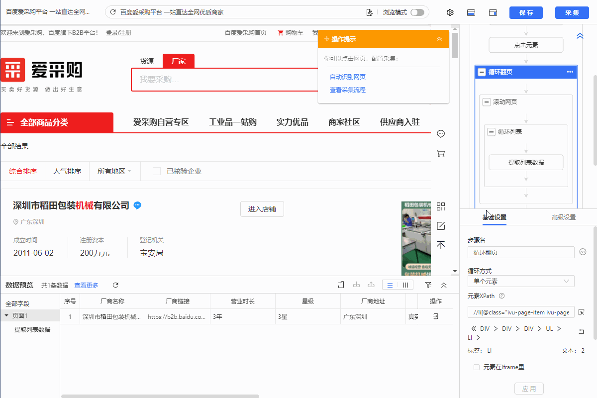Select the 提取列表数据 flow step
The image size is (597, 398).
(x=526, y=162)
